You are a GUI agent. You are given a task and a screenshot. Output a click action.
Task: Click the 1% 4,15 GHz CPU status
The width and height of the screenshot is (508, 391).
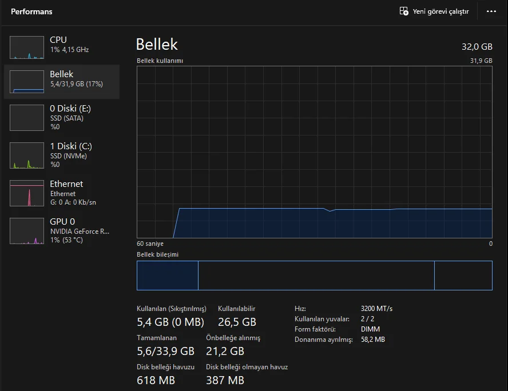tap(69, 50)
